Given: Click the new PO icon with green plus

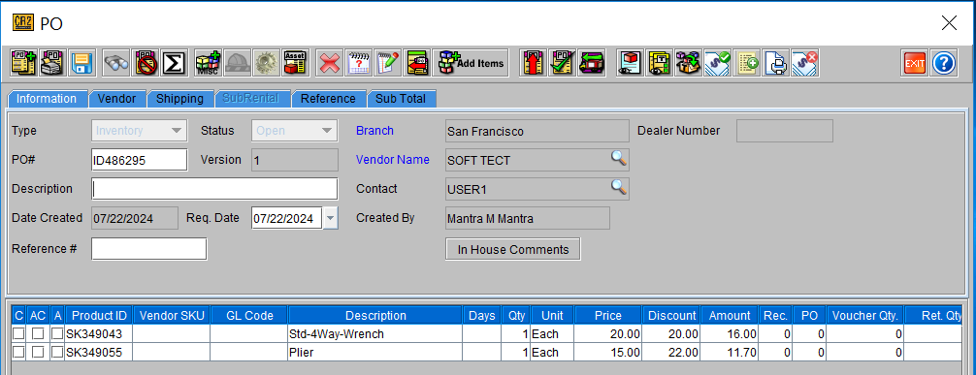Looking at the screenshot, I should (23, 63).
